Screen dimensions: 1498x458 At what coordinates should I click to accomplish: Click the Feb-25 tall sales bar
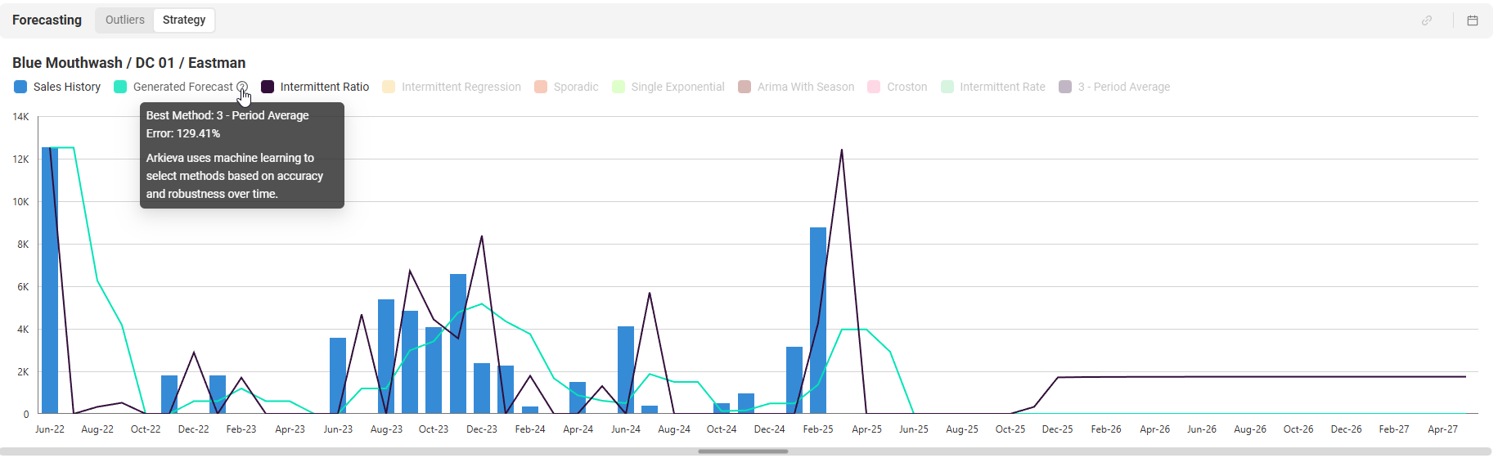tap(818, 321)
